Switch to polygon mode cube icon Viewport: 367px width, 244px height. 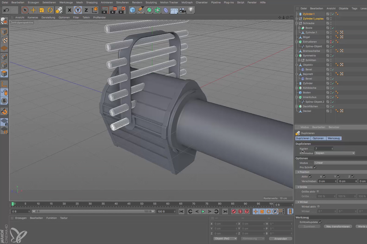point(4,73)
